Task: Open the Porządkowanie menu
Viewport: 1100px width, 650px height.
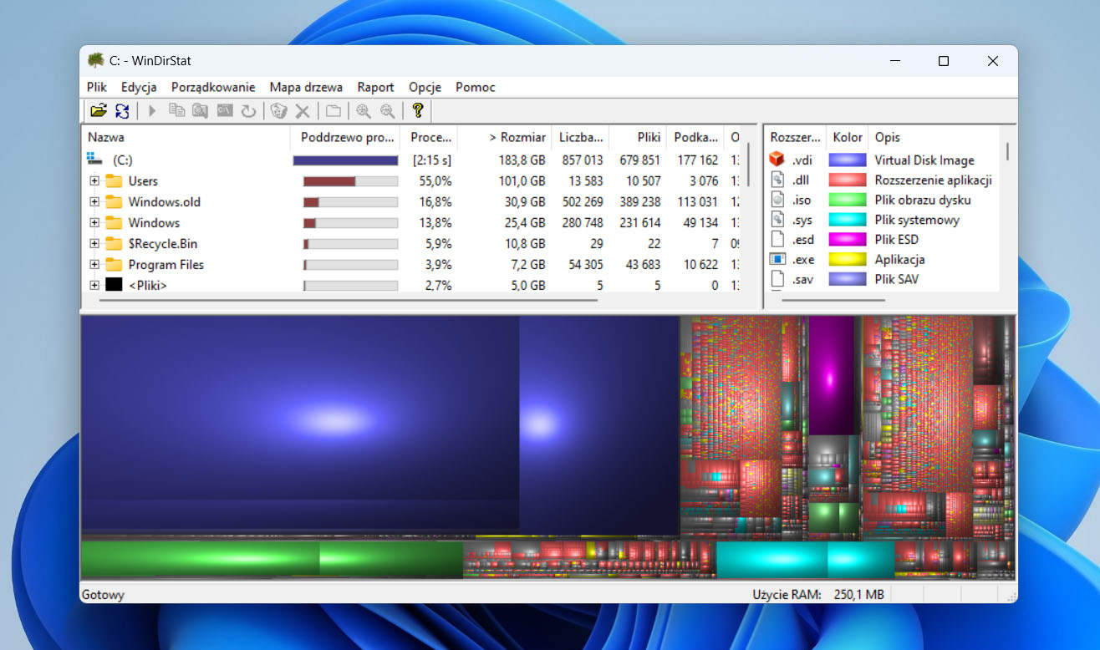Action: click(213, 87)
